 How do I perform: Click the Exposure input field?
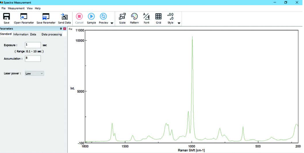pyautogui.click(x=33, y=45)
